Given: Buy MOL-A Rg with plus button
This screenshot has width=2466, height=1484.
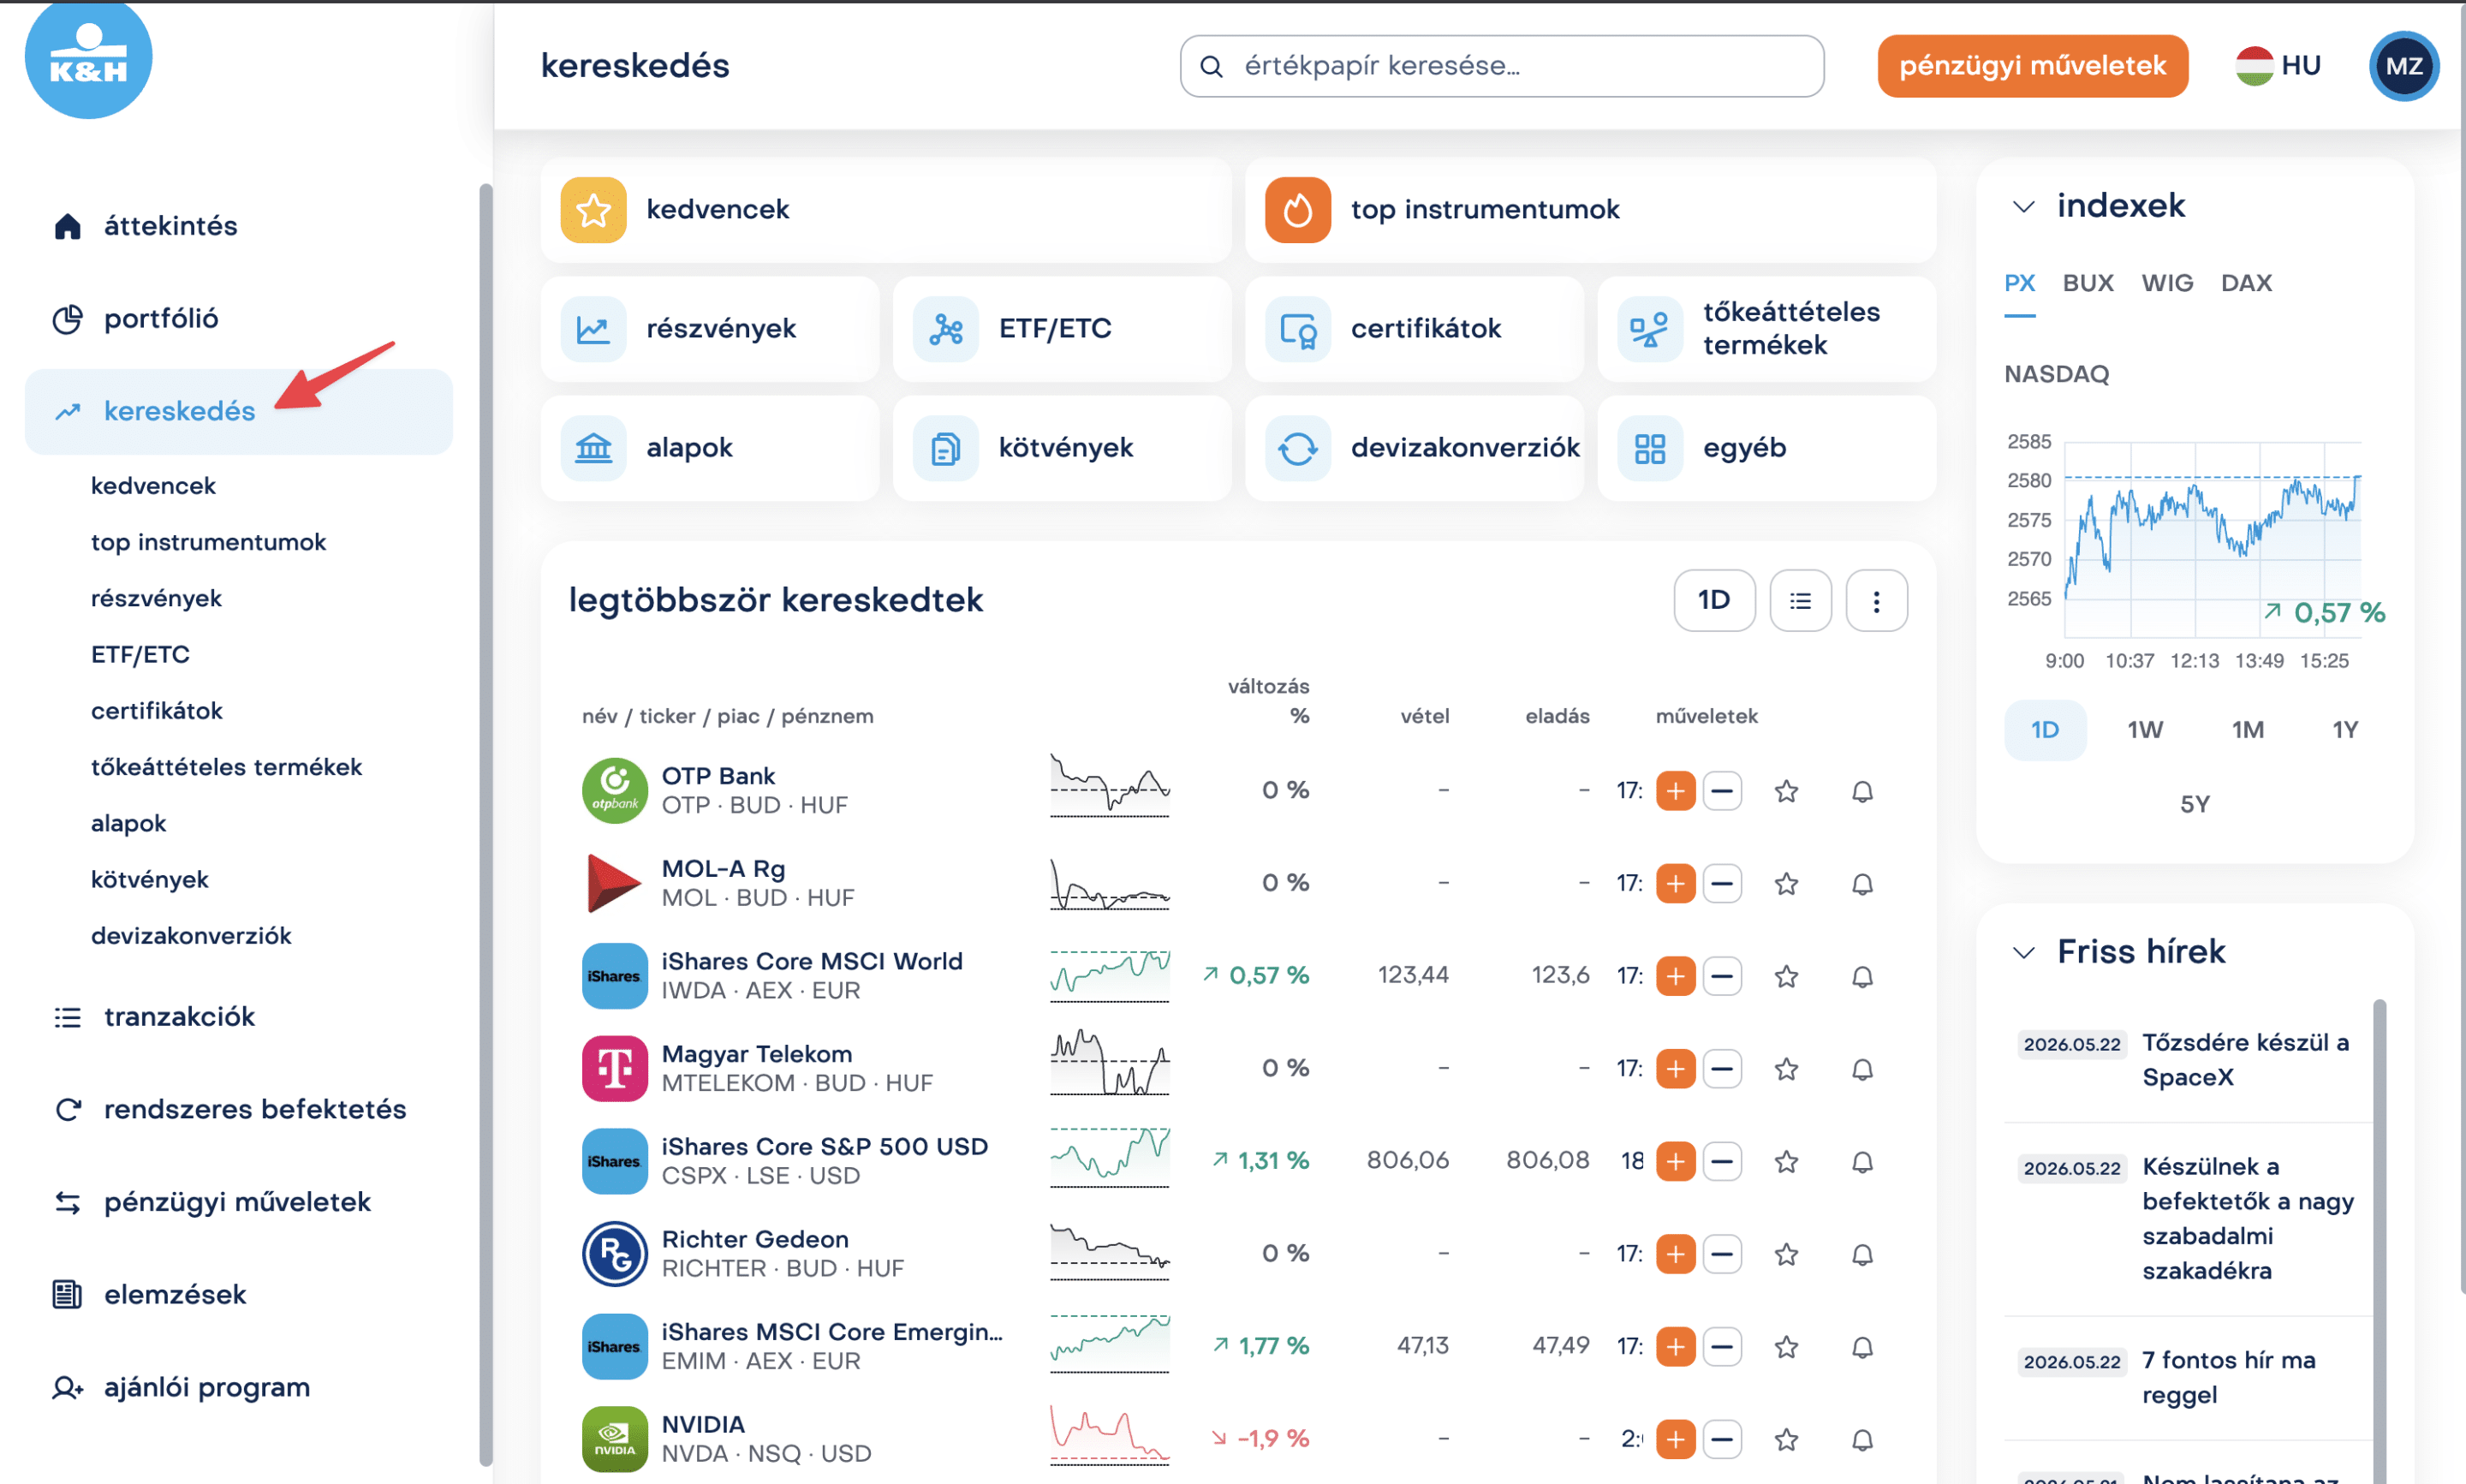Looking at the screenshot, I should coord(1676,884).
